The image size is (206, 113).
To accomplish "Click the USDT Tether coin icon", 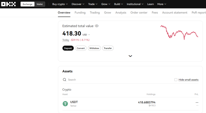I will pos(65,104).
